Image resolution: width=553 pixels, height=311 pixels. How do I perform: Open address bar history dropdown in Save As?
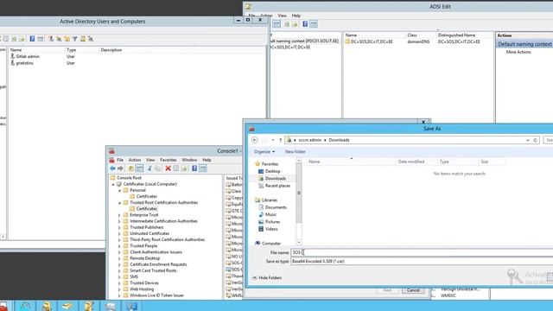coord(528,140)
